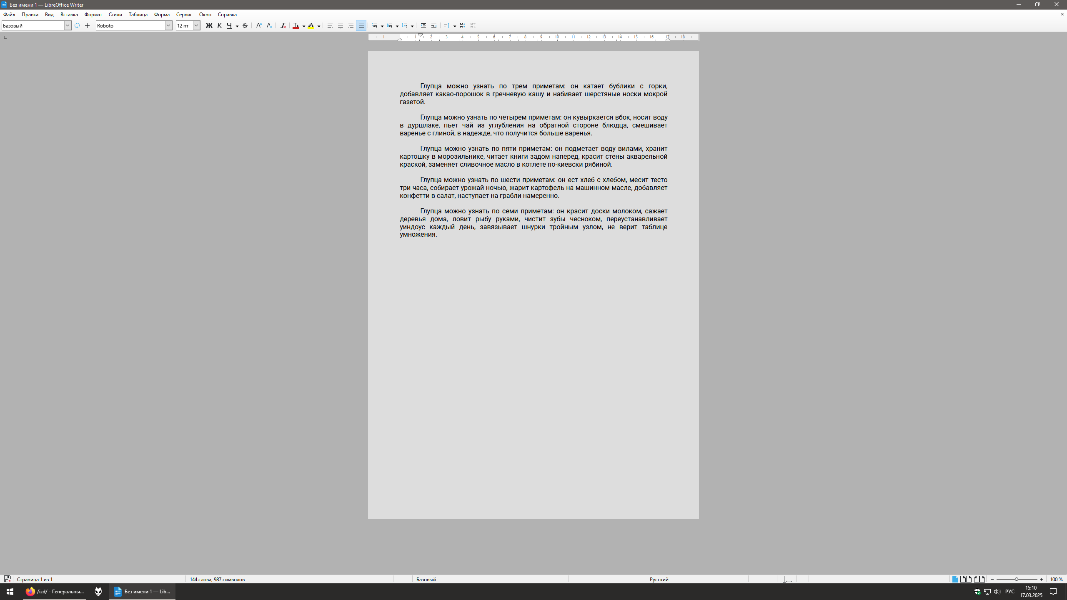The image size is (1067, 600).
Task: Create new style from selection
Action: pos(87,26)
